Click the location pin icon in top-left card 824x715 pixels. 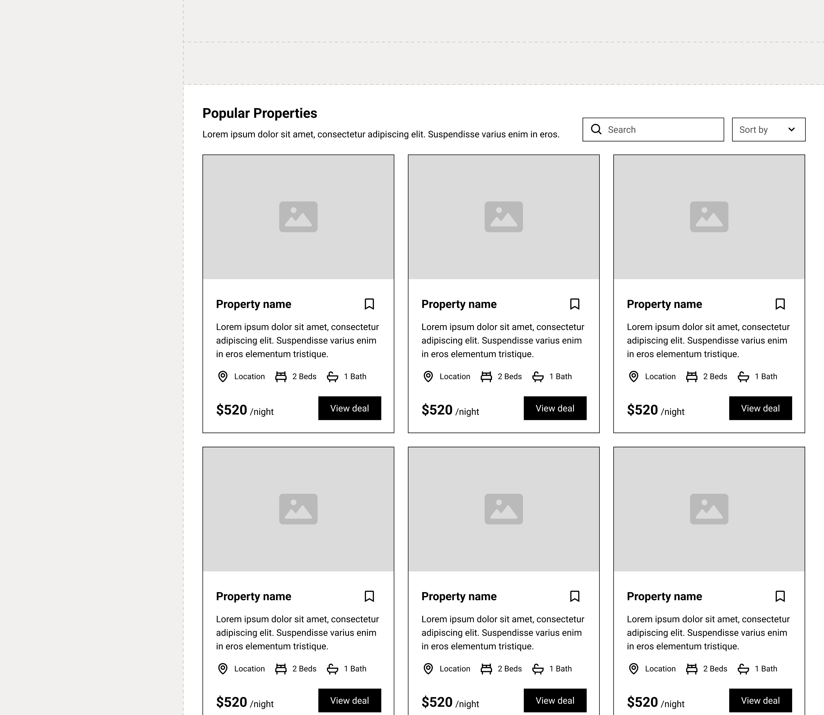(x=223, y=376)
